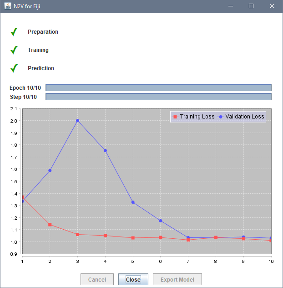Image resolution: width=283 pixels, height=288 pixels.
Task: Click the validation loss point at epoch 5
Action: point(133,202)
